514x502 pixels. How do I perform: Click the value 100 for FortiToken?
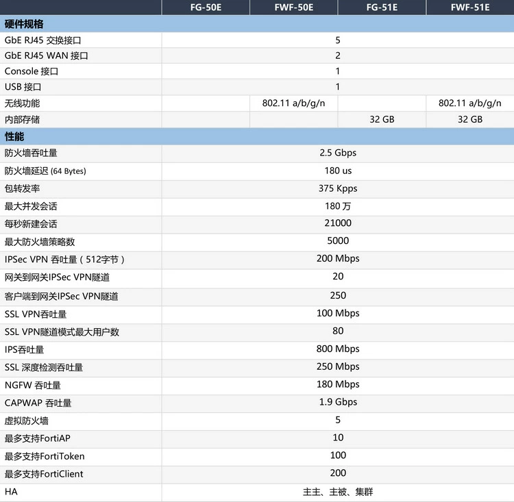point(338,455)
